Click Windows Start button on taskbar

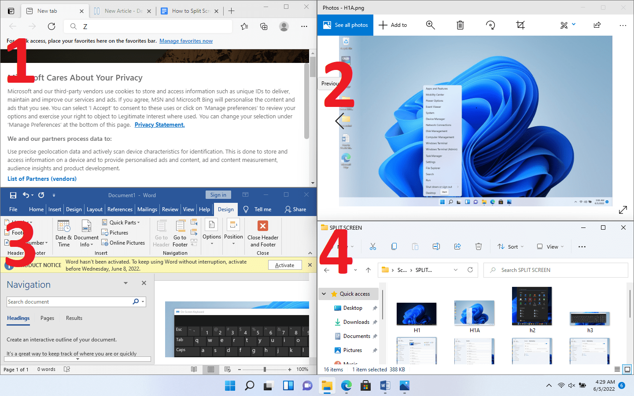[230, 386]
